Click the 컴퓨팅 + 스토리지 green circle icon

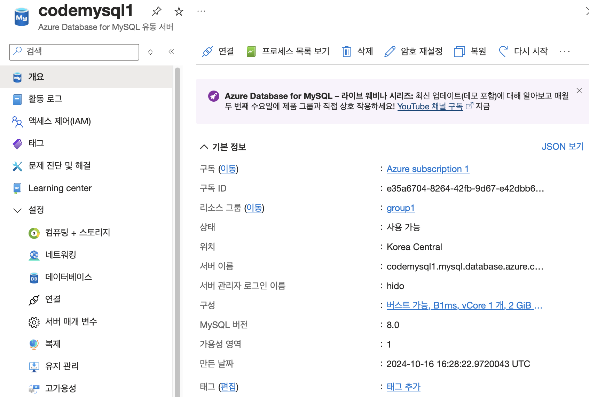34,233
